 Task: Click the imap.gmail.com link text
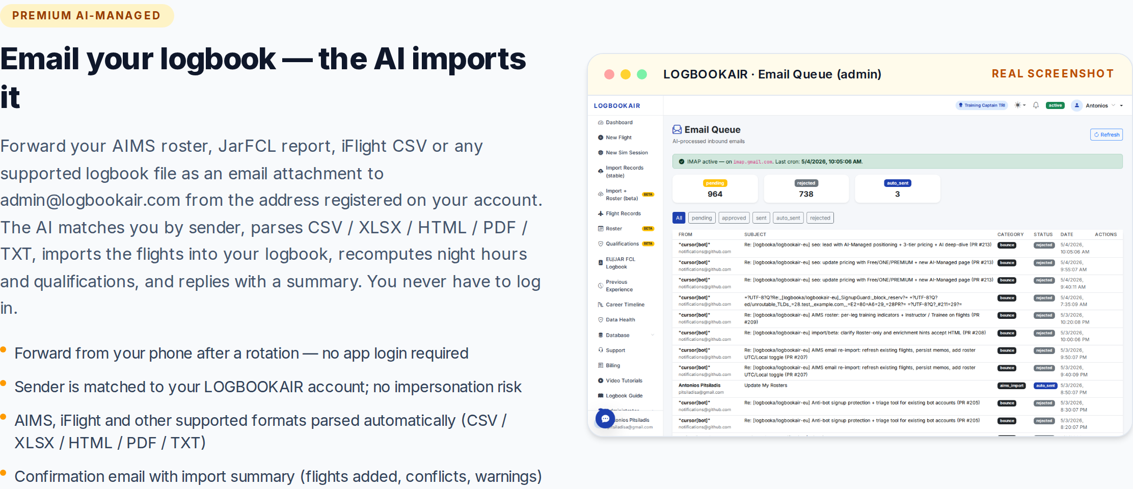752,162
